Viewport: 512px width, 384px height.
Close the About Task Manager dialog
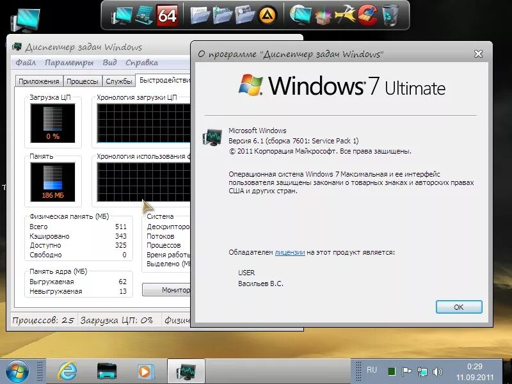tap(478, 54)
